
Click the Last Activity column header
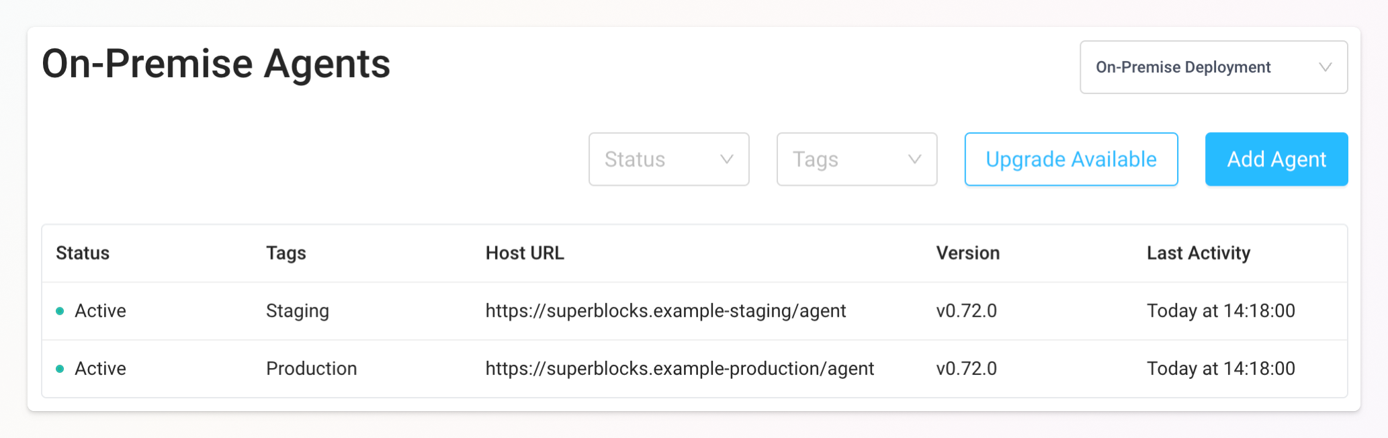coord(1198,253)
